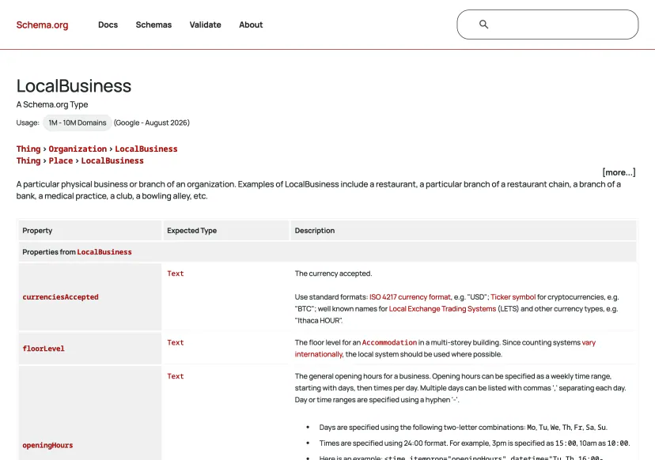Follow the Ticker symbol link
The height and width of the screenshot is (460, 655).
[x=513, y=297]
